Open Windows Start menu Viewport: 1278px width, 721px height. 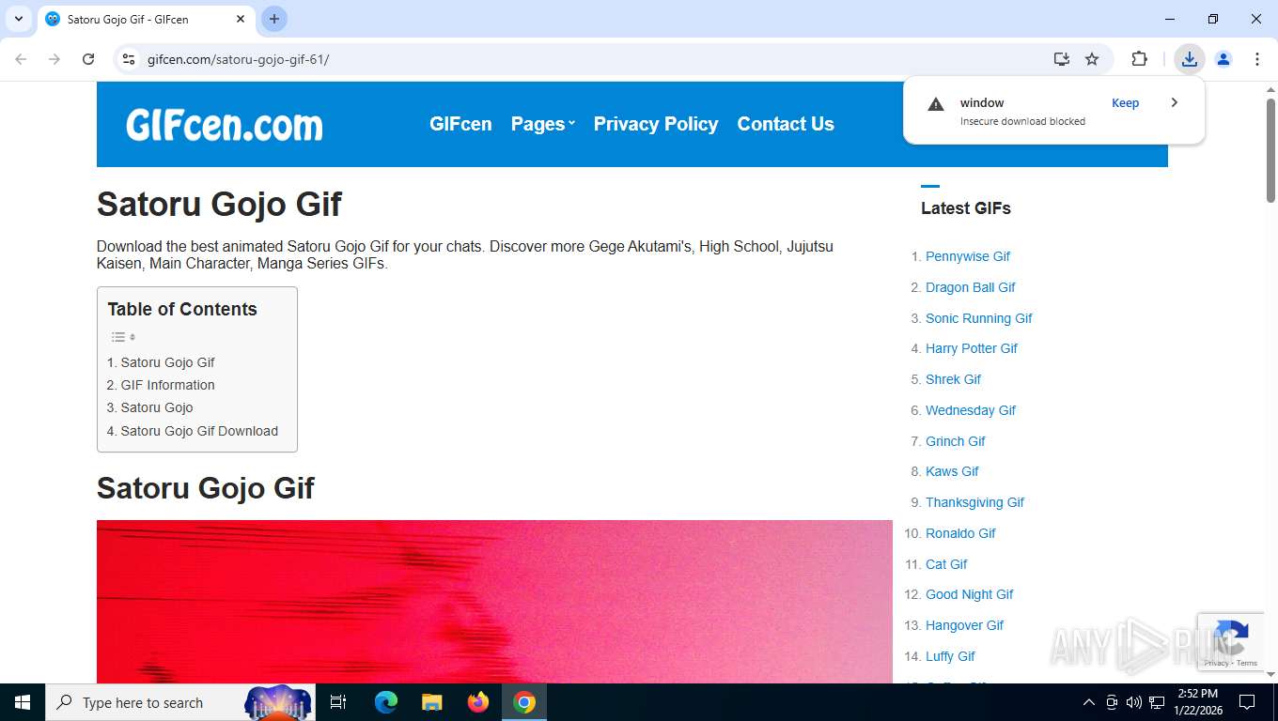coord(23,702)
